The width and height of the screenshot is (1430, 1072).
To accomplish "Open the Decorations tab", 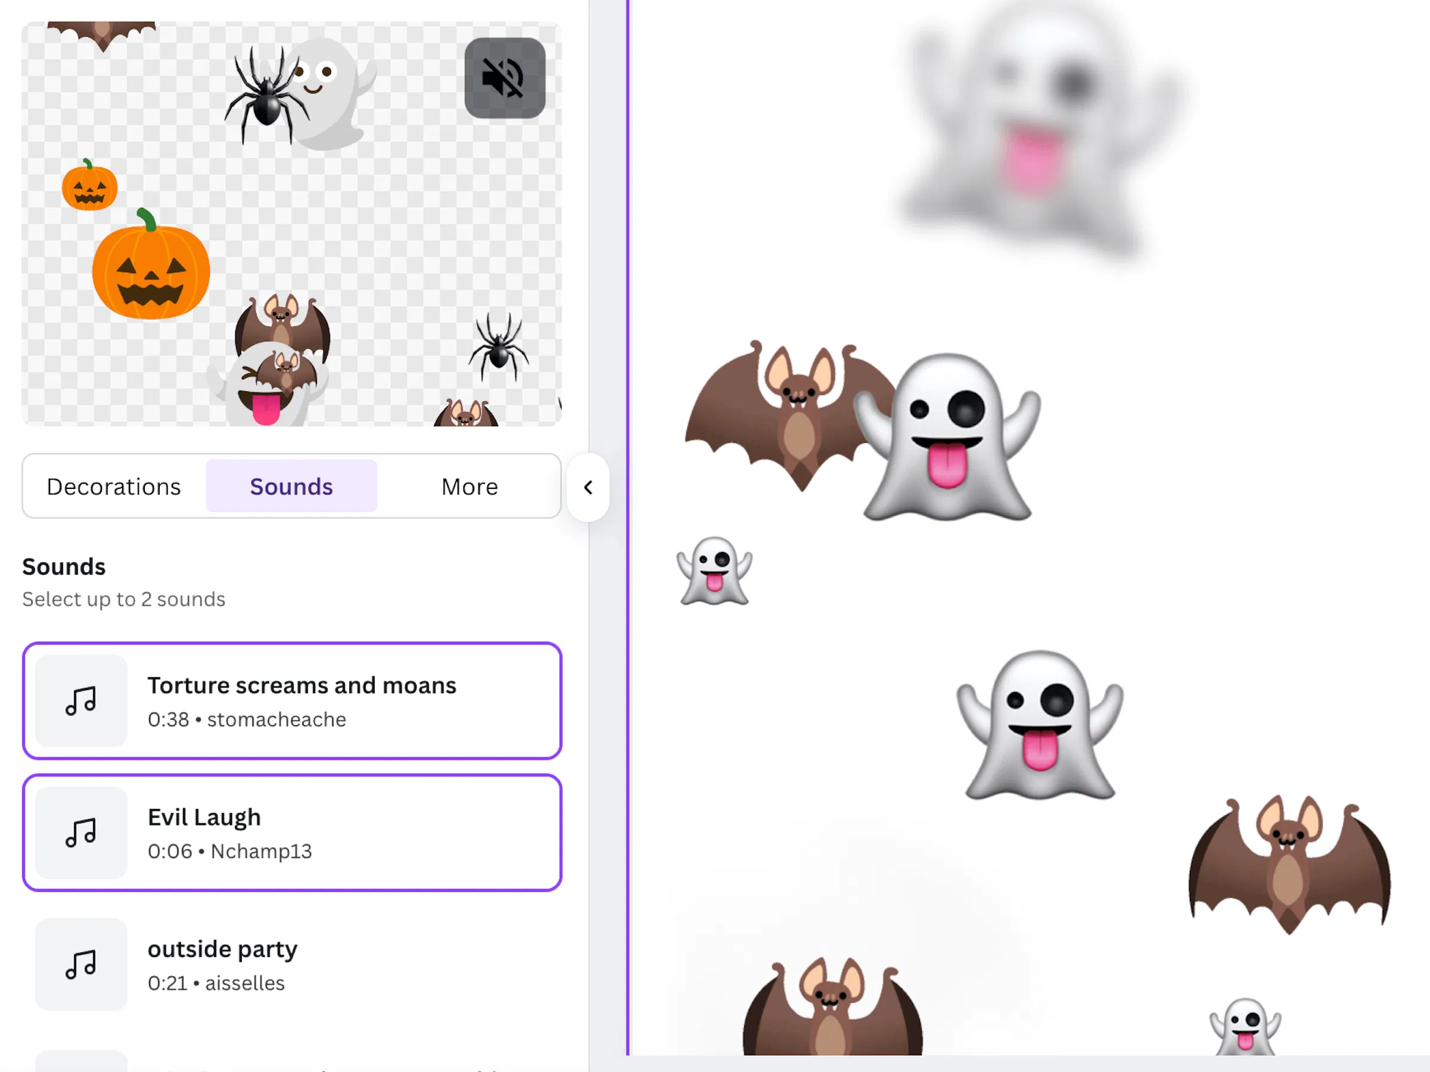I will coord(114,487).
